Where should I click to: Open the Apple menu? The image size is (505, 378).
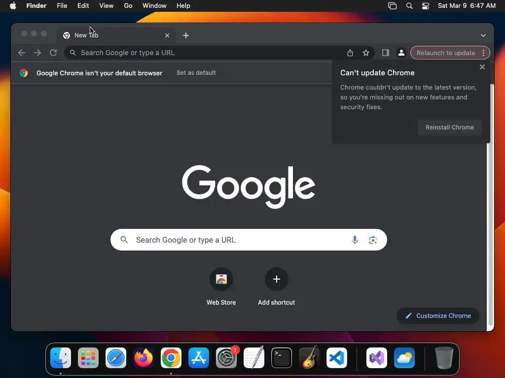click(x=13, y=6)
